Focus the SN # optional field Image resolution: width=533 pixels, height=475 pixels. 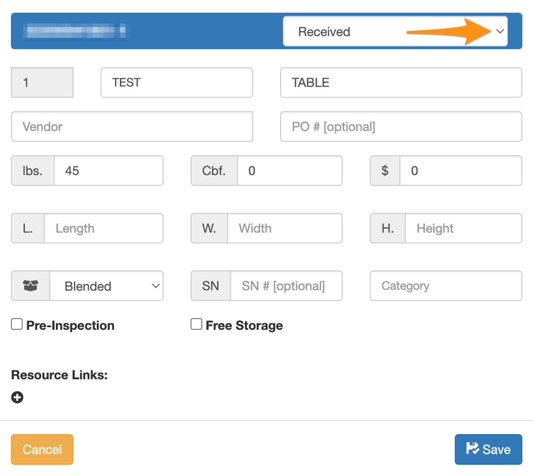tap(286, 286)
